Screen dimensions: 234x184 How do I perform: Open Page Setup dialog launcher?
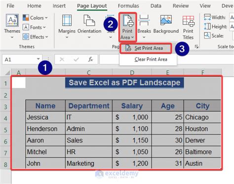tap(196, 46)
